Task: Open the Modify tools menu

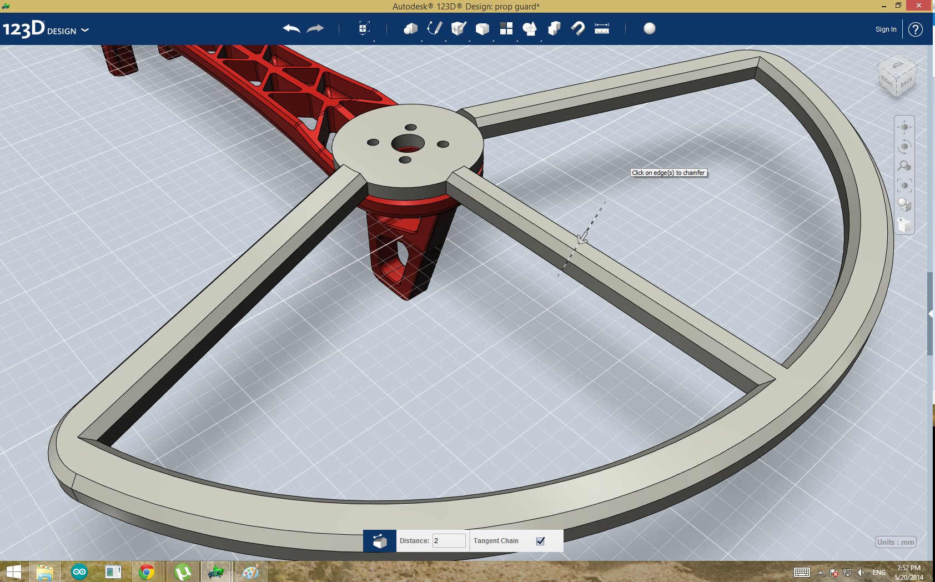Action: click(x=482, y=29)
